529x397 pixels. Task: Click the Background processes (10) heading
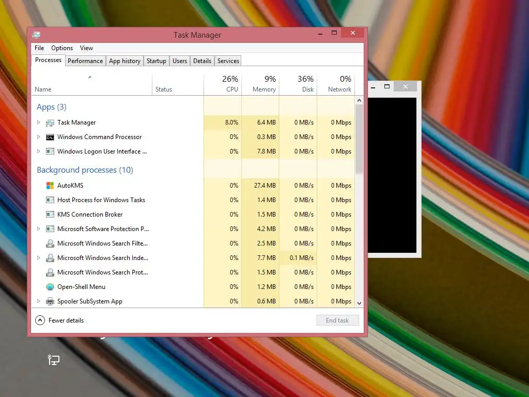pyautogui.click(x=85, y=170)
